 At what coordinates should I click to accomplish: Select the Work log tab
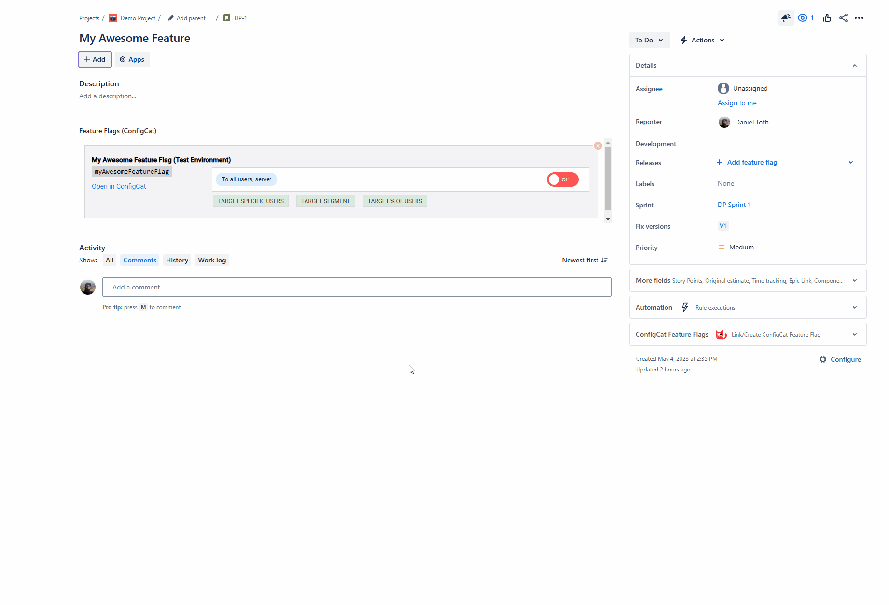(212, 260)
